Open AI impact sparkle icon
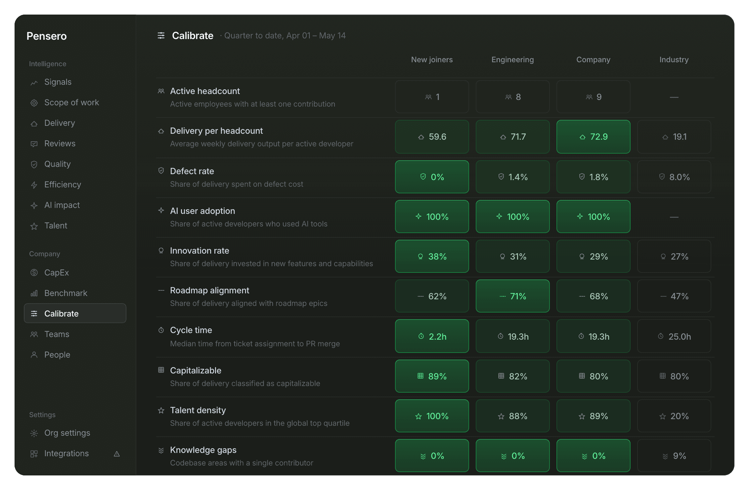 point(34,206)
